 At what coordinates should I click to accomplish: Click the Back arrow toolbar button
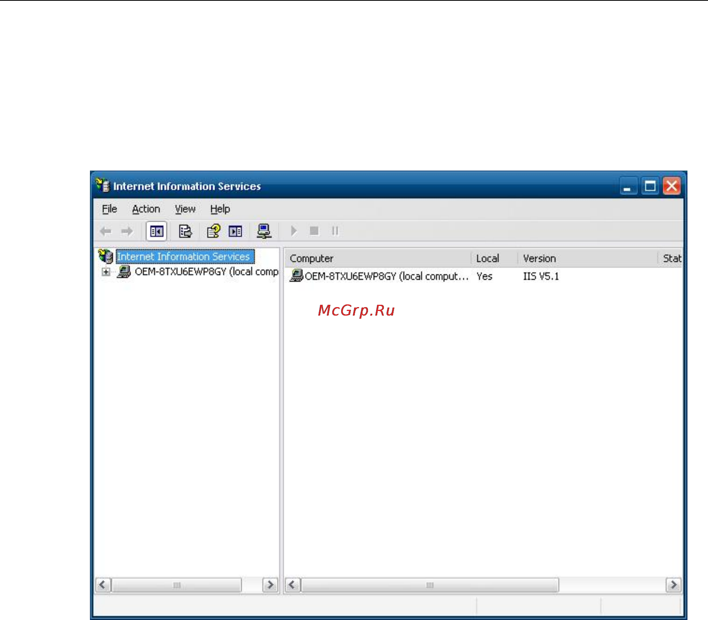click(x=105, y=231)
